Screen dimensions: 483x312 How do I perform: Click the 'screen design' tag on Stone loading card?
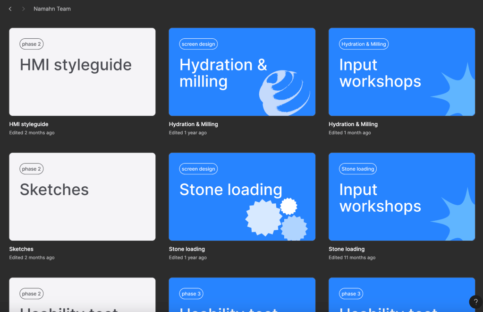(198, 169)
